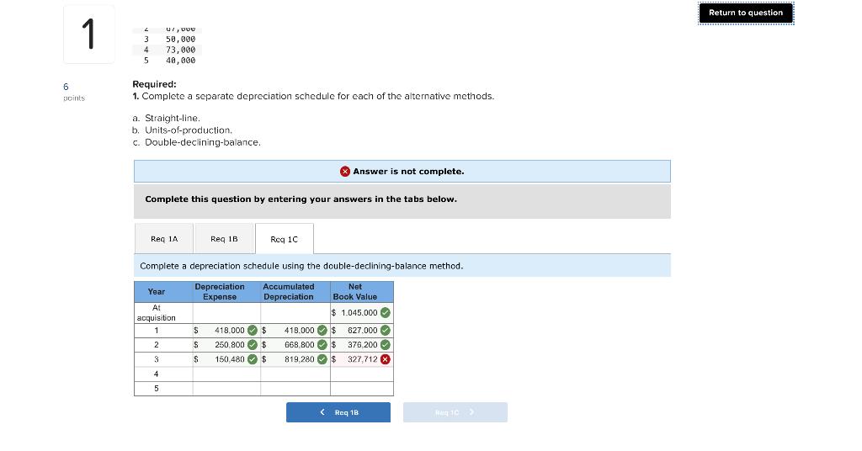The width and height of the screenshot is (862, 451).
Task: Click the disabled Req 1C next button
Action: click(x=455, y=412)
